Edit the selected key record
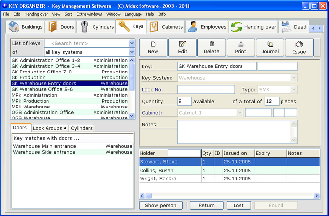 point(183,48)
